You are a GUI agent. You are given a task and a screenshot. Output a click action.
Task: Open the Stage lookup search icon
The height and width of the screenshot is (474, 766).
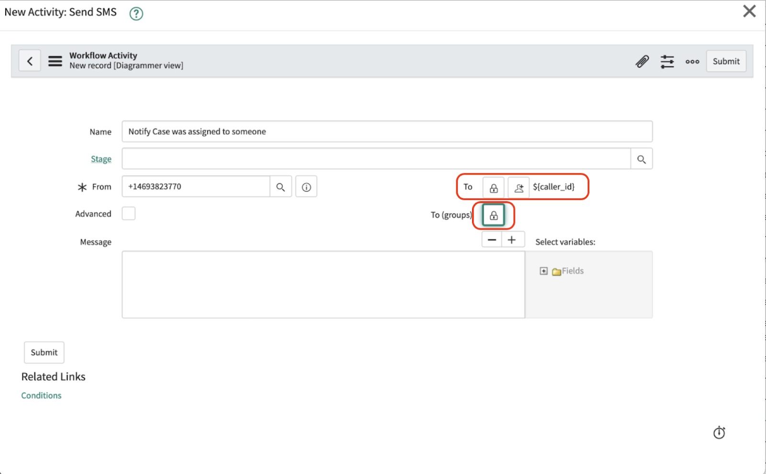click(x=642, y=159)
